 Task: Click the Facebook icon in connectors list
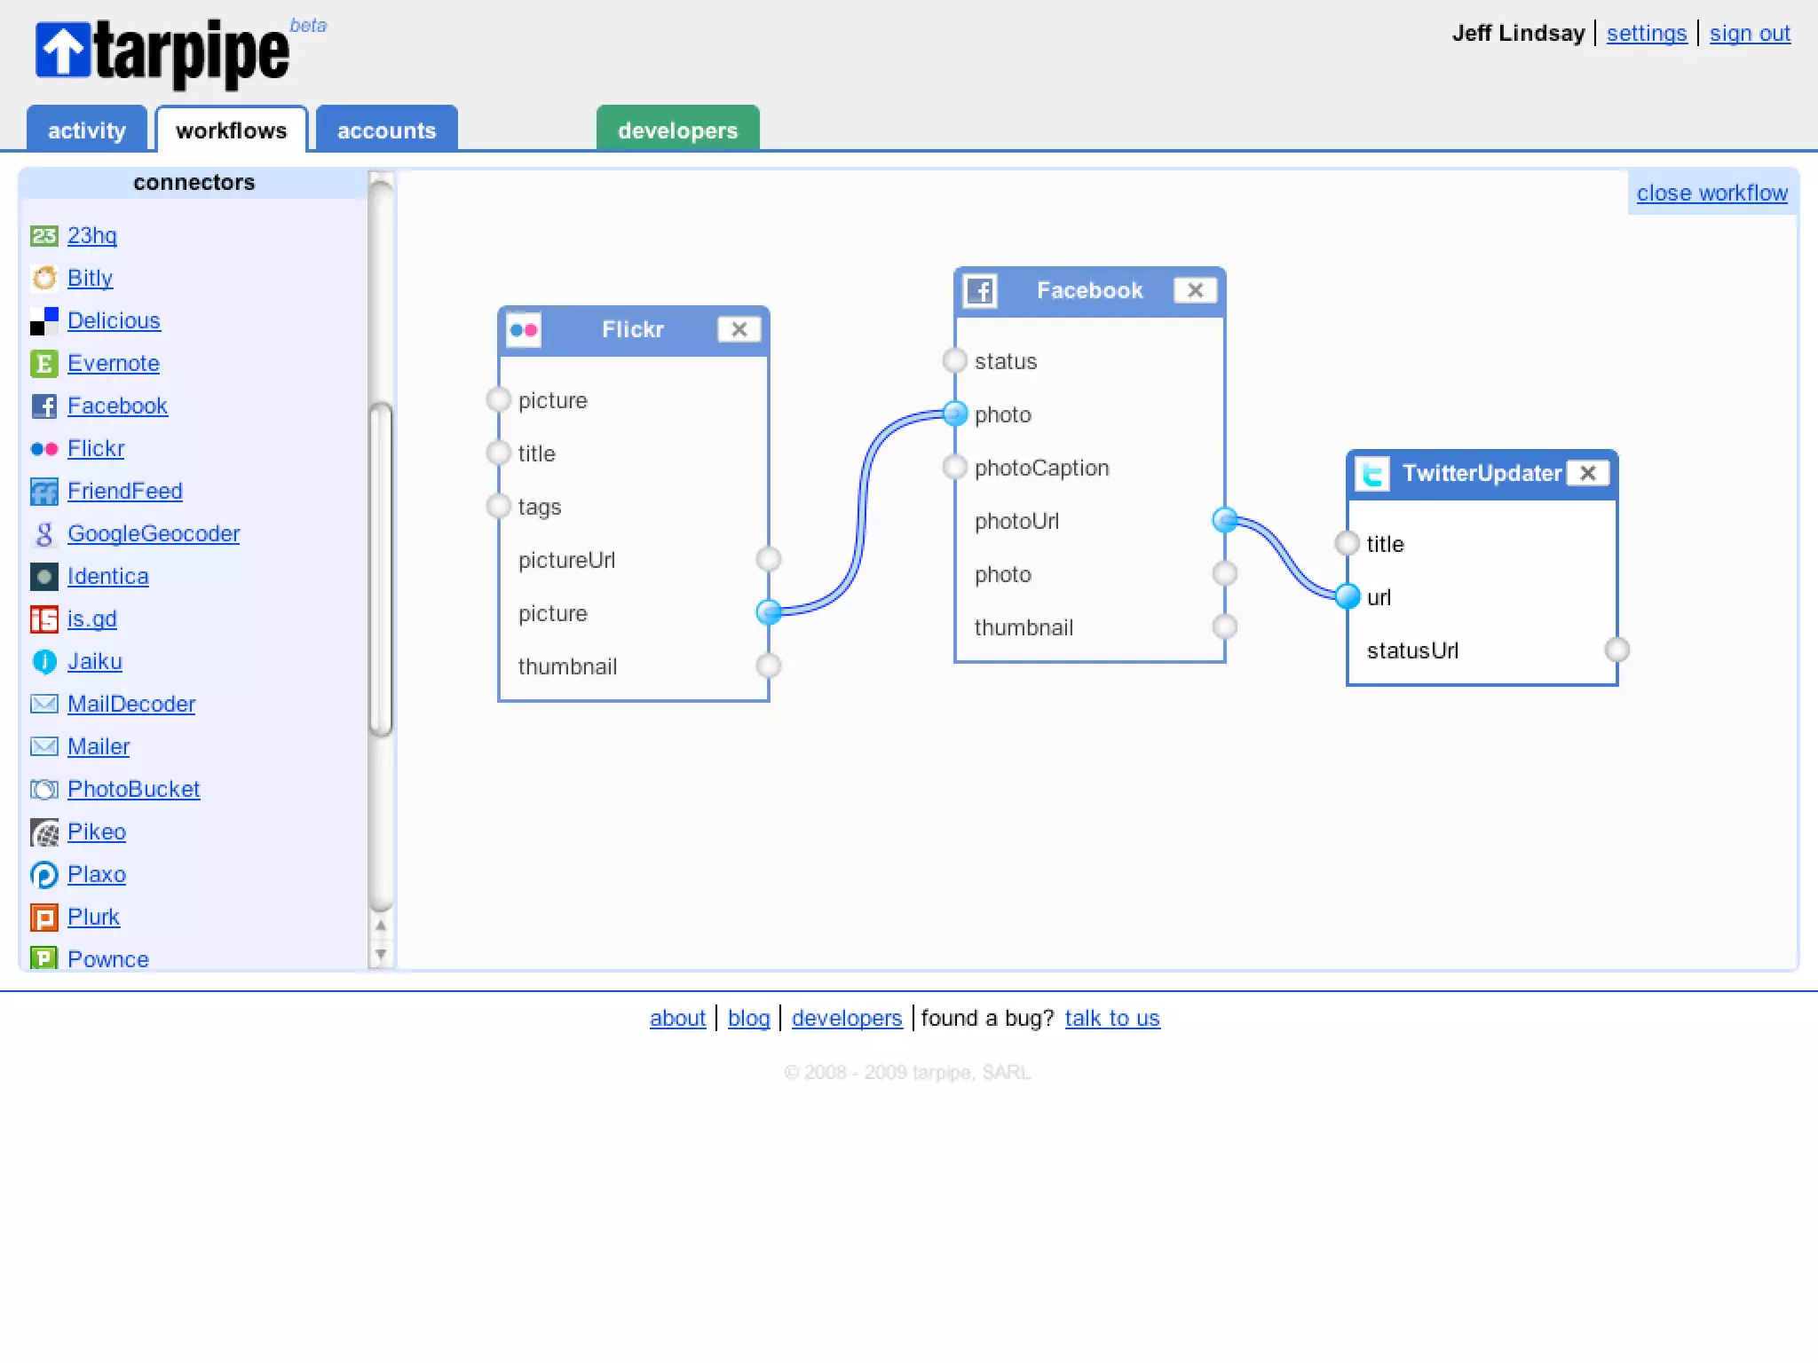43,406
